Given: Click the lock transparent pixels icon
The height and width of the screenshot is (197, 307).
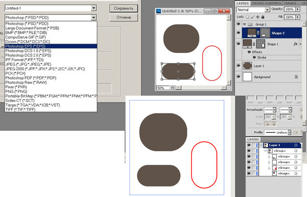Looking at the screenshot, I should 248,17.
